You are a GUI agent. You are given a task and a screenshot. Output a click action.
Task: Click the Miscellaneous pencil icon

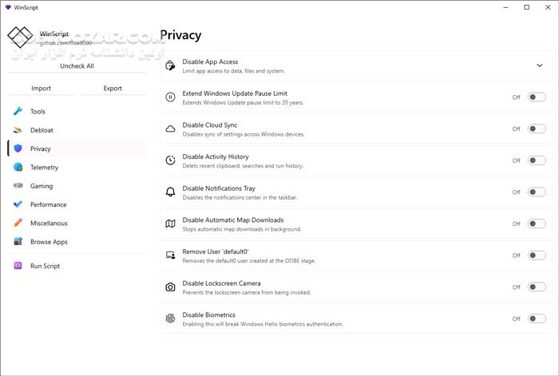(x=18, y=223)
